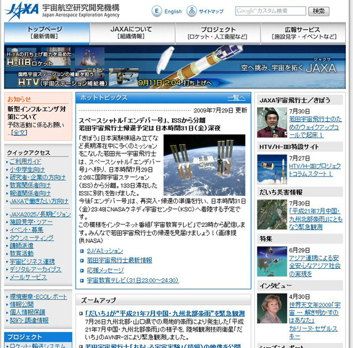The width and height of the screenshot is (353, 348).
Task: Open the 「平成21年7月中国・九州北部豪雨」緊急観測 link
Action: pyautogui.click(x=315, y=219)
